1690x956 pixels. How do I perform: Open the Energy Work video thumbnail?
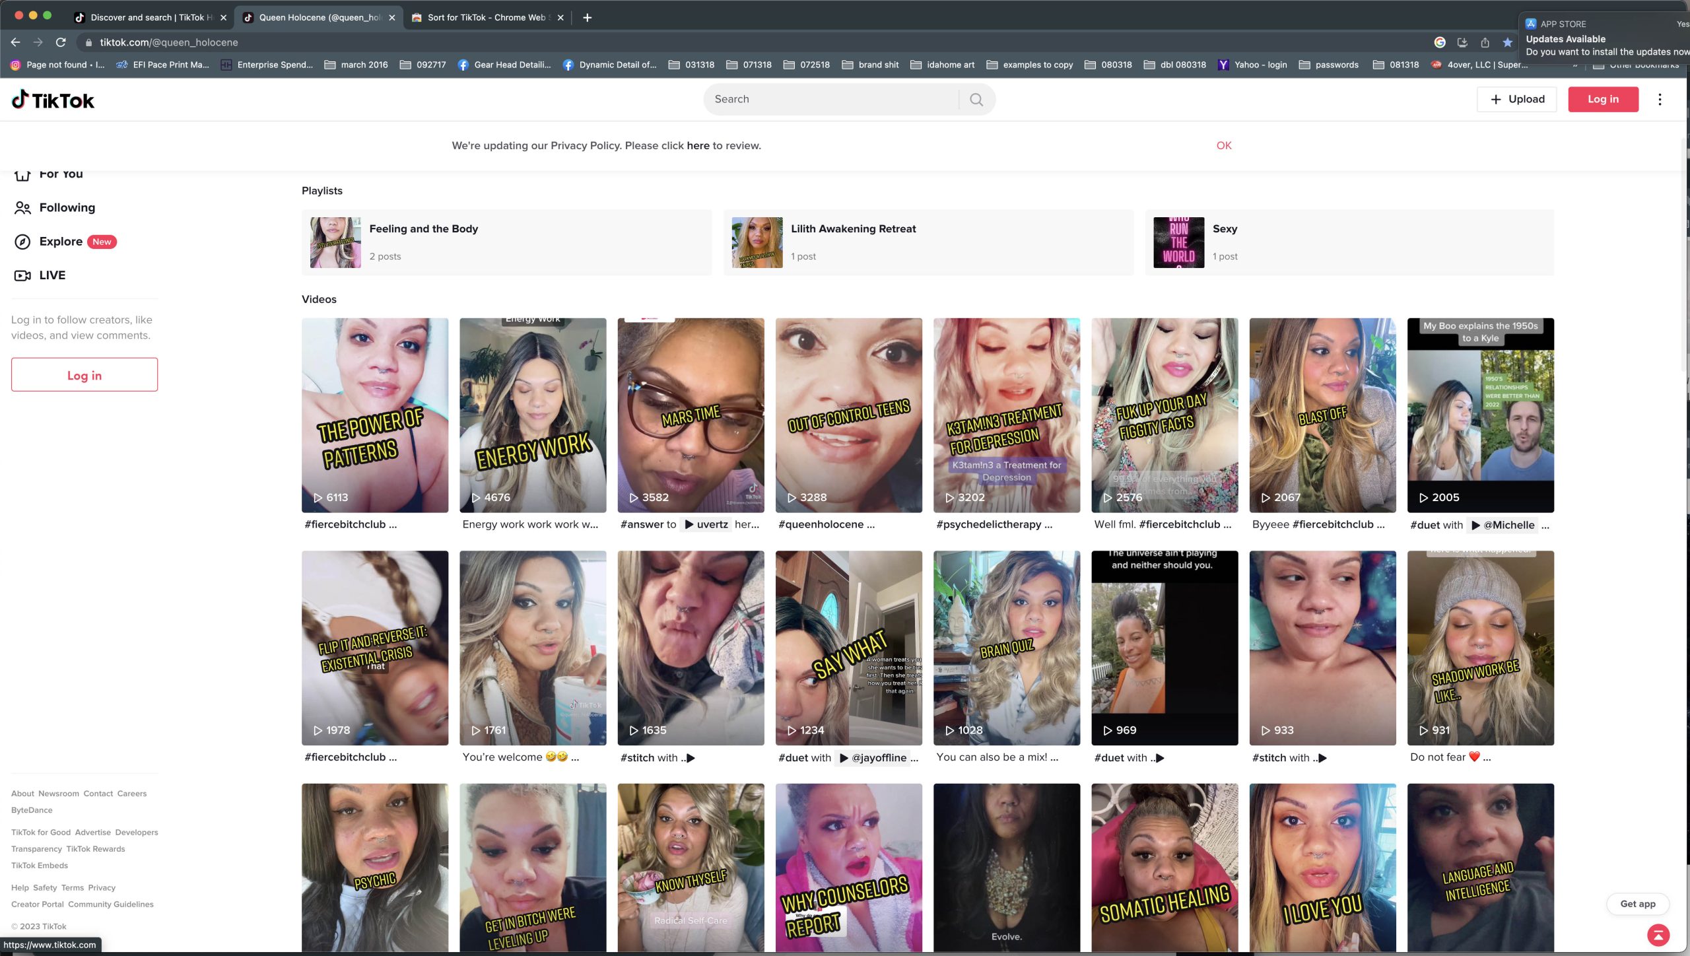click(x=533, y=415)
